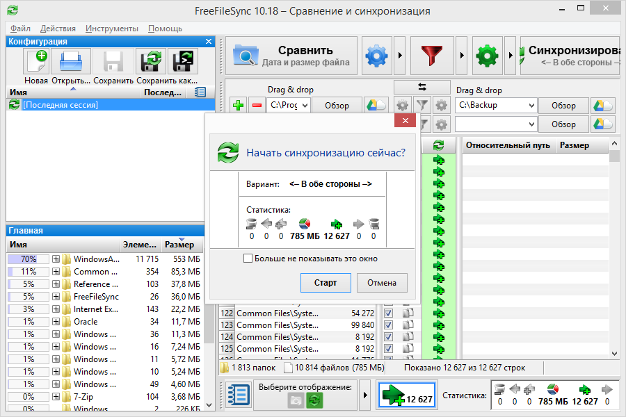Viewport: 626px width, 417px height.
Task: Select cloud storage for left folder
Action: pyautogui.click(x=376, y=106)
